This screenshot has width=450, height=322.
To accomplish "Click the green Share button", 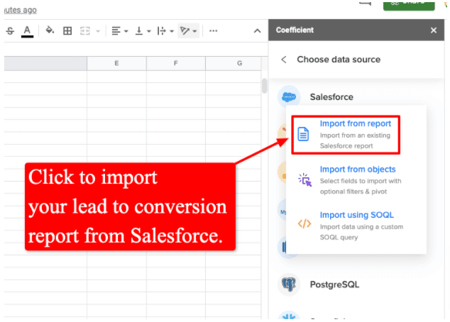I will (x=409, y=6).
